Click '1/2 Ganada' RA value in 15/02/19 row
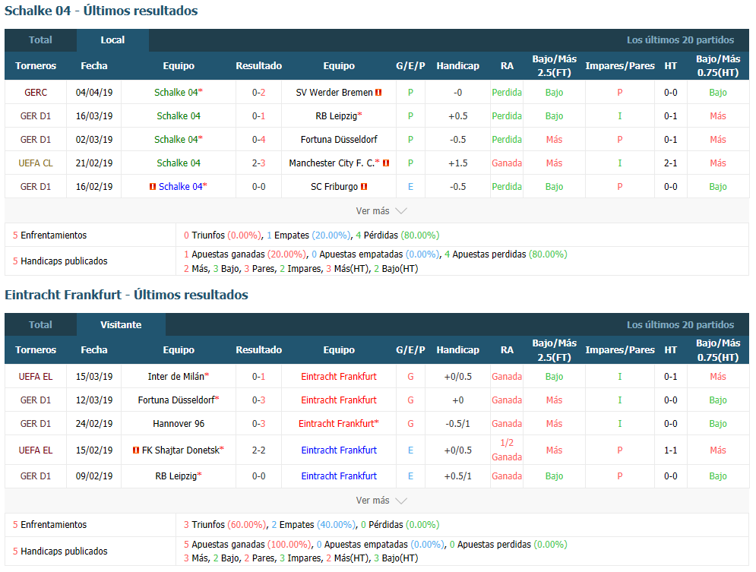The image size is (756, 572). [507, 450]
